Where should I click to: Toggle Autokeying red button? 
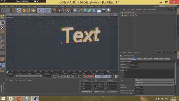tap(88, 76)
